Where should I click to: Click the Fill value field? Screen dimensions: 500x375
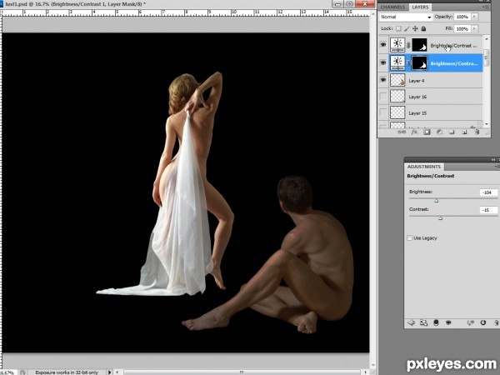462,28
